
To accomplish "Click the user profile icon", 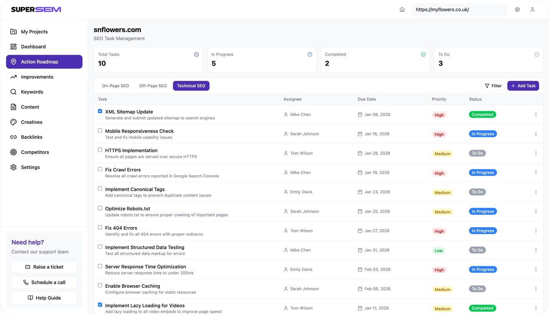I will pyautogui.click(x=533, y=9).
